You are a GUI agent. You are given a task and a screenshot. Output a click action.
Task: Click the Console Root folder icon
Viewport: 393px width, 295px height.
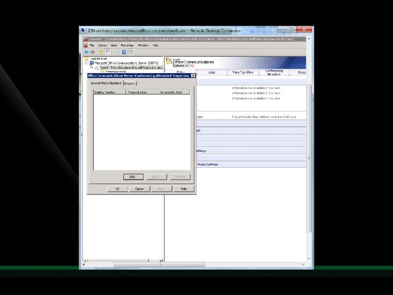tap(86, 58)
